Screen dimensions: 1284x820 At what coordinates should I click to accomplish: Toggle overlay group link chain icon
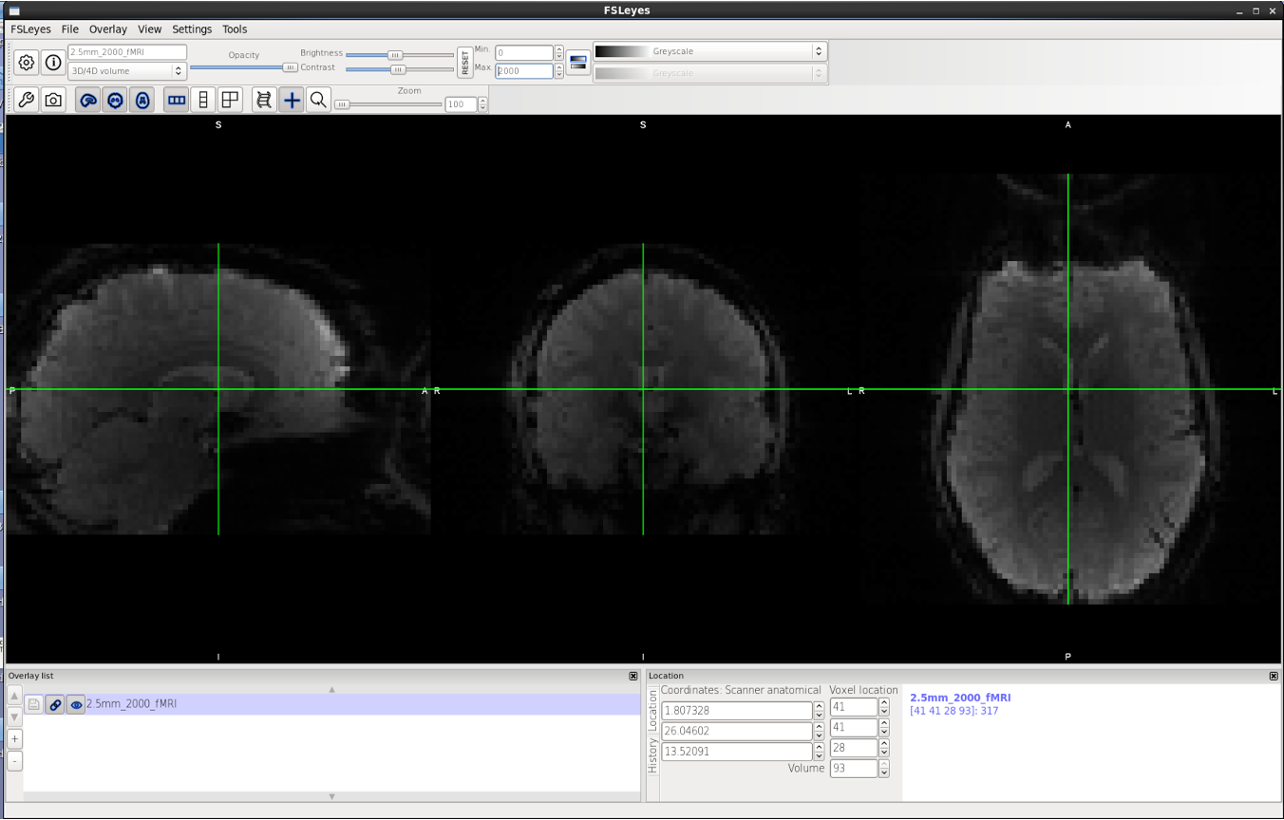[55, 705]
